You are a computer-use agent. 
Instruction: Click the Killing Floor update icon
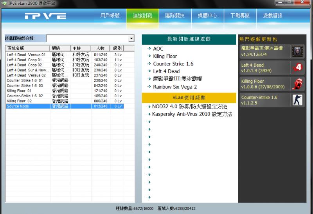point(297,84)
